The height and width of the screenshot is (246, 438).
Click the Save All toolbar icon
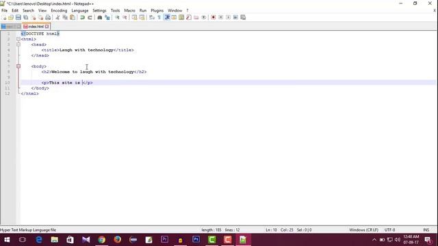tap(26, 18)
